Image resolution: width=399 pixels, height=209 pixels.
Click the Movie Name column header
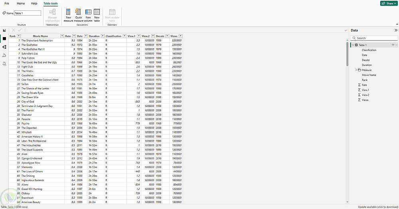tap(40, 36)
